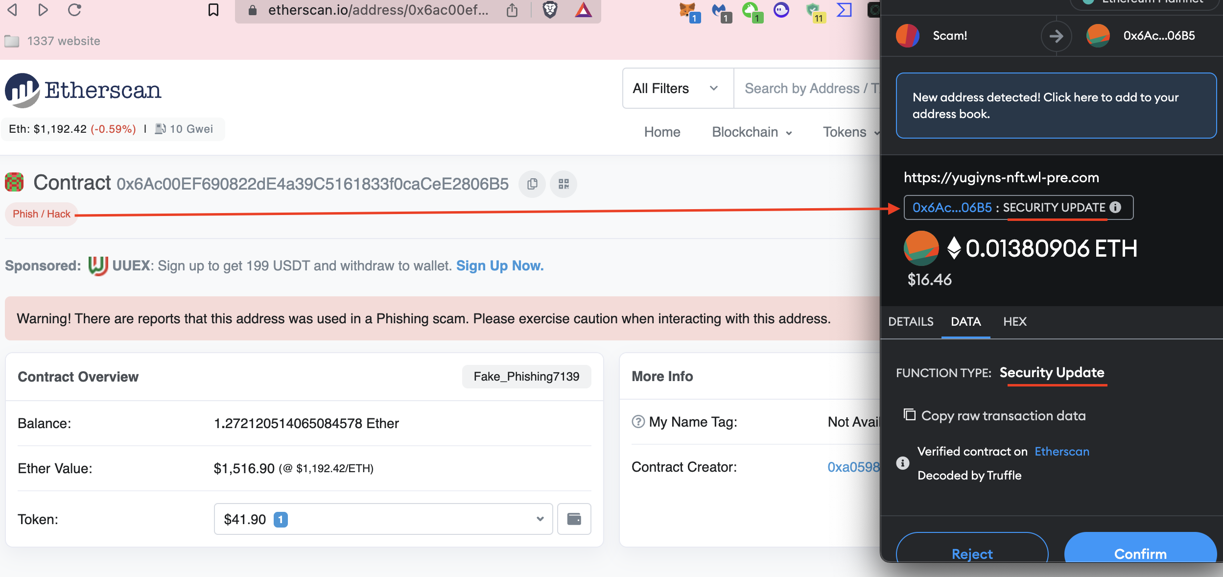Reload the Etherscan page
The image size is (1223, 577).
tap(74, 10)
